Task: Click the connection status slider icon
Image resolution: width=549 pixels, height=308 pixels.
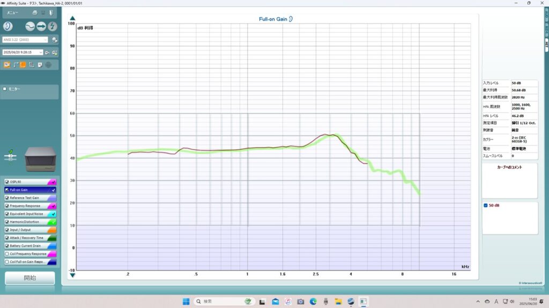Action: (x=10, y=156)
